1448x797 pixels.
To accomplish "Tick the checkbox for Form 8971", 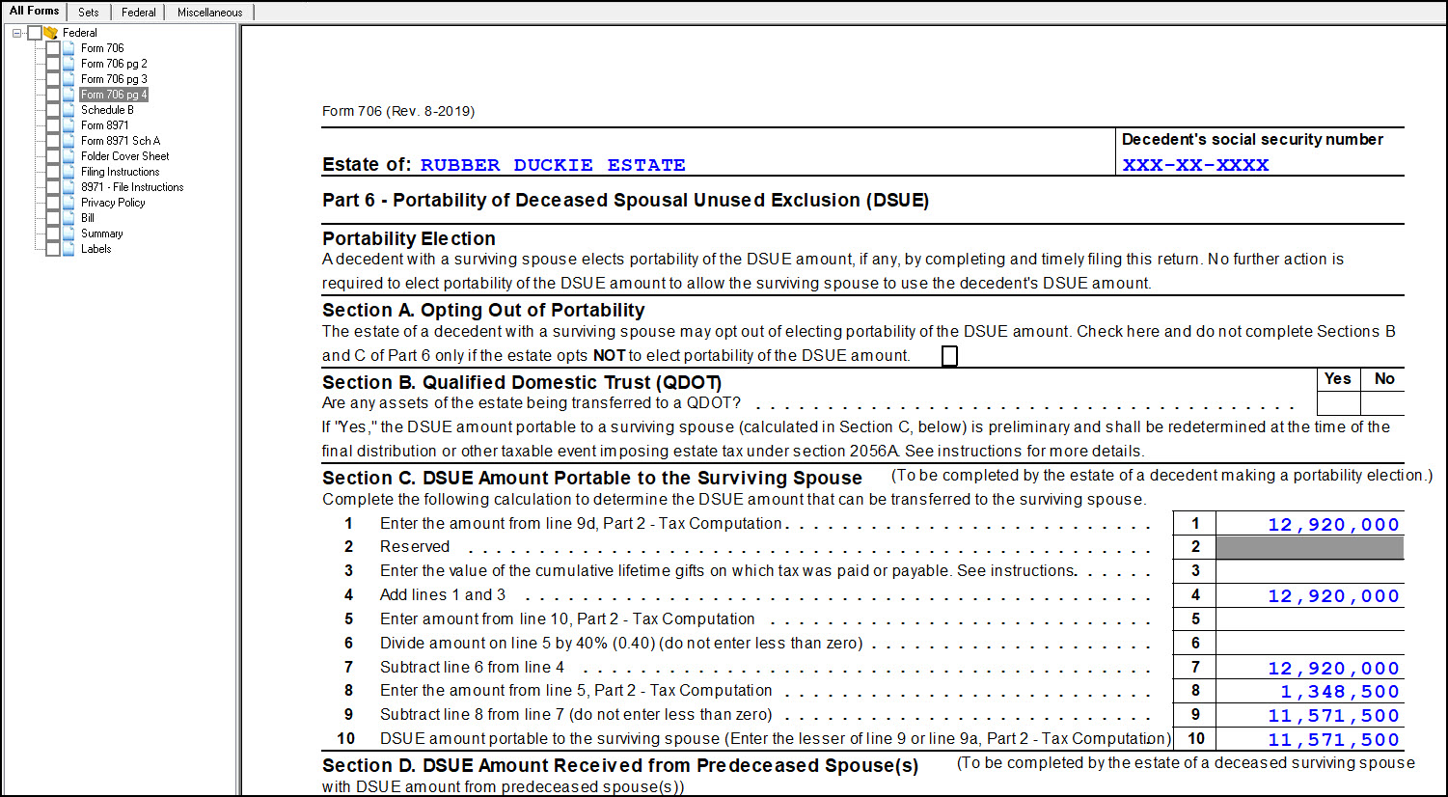I will pos(53,125).
